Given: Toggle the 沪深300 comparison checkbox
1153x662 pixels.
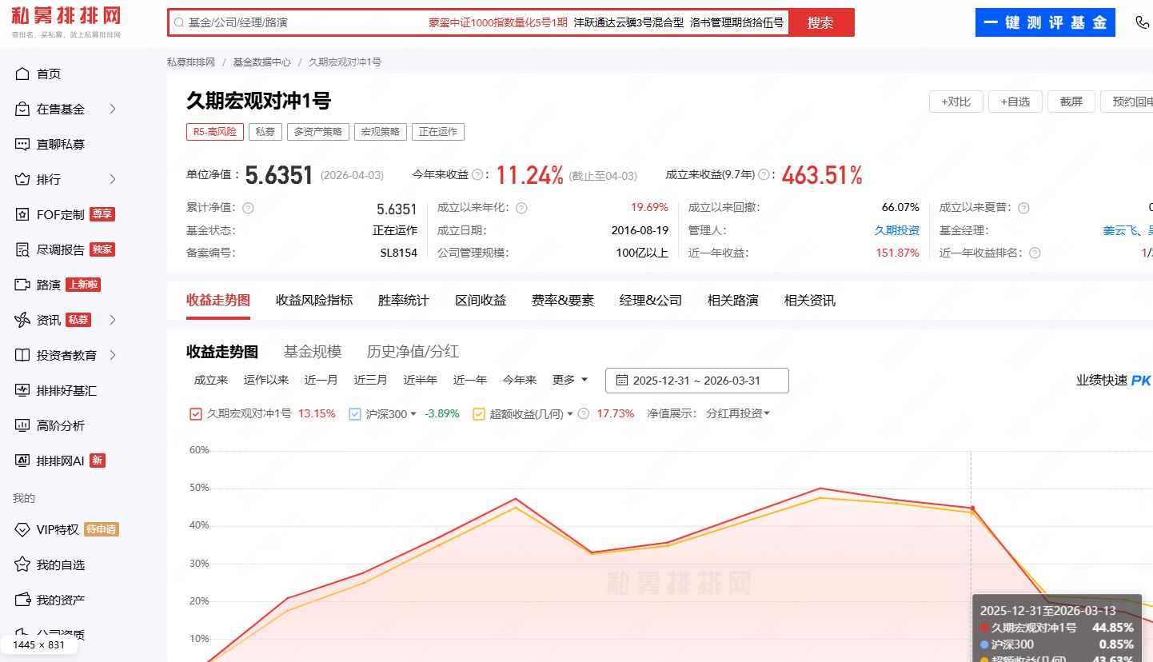Looking at the screenshot, I should coord(353,413).
